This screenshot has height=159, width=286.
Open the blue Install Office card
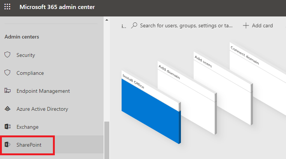tap(150, 112)
